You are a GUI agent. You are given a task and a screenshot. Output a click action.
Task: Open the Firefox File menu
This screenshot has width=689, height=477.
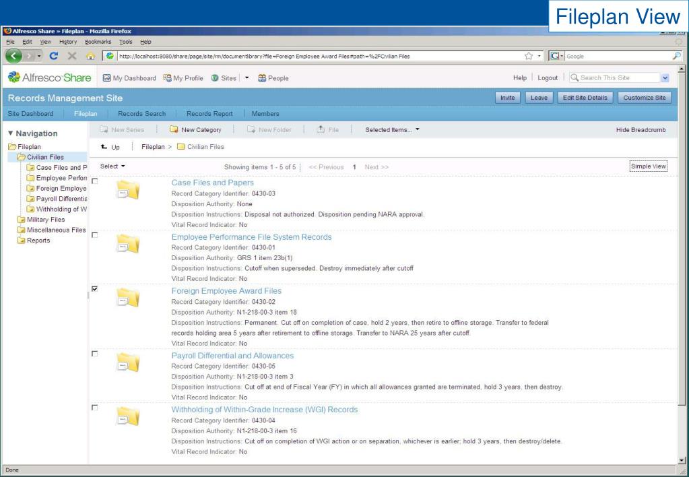[x=10, y=42]
